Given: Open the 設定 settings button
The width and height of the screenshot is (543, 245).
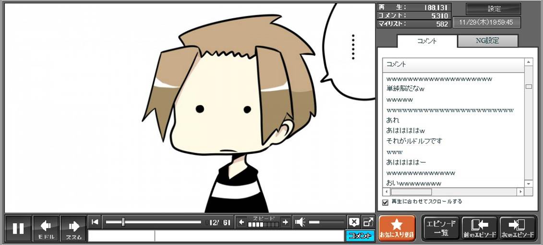Looking at the screenshot, I should coord(494,9).
